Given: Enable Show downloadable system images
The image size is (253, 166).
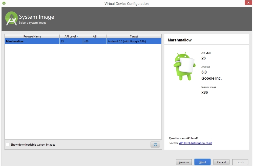Looking at the screenshot, I should pyautogui.click(x=8, y=144).
